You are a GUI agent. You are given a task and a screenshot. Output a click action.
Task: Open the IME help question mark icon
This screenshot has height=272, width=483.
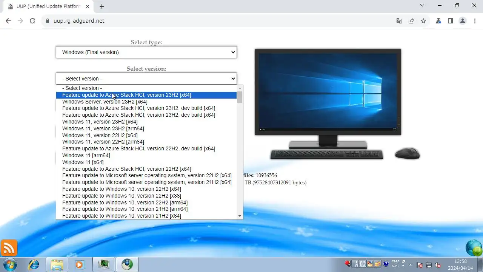tap(386, 264)
